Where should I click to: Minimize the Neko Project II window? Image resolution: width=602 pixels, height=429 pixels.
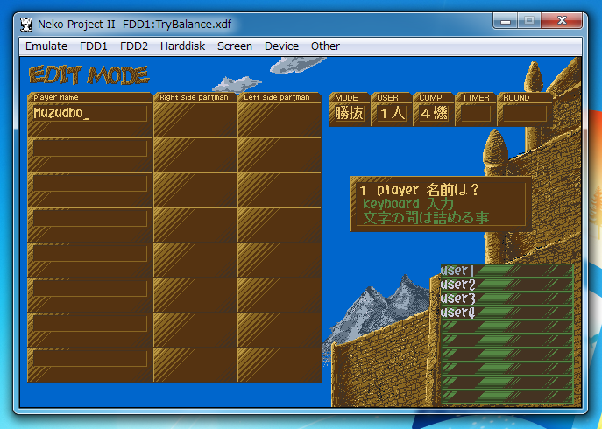point(506,20)
